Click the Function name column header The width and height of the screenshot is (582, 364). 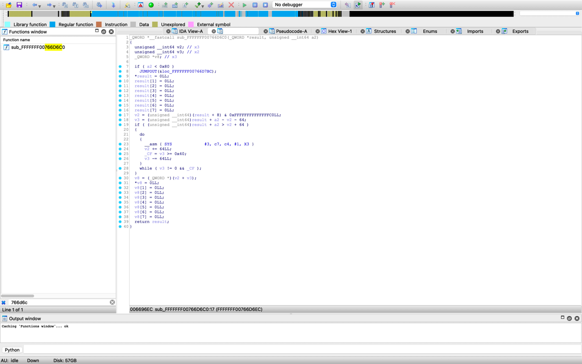coord(58,40)
